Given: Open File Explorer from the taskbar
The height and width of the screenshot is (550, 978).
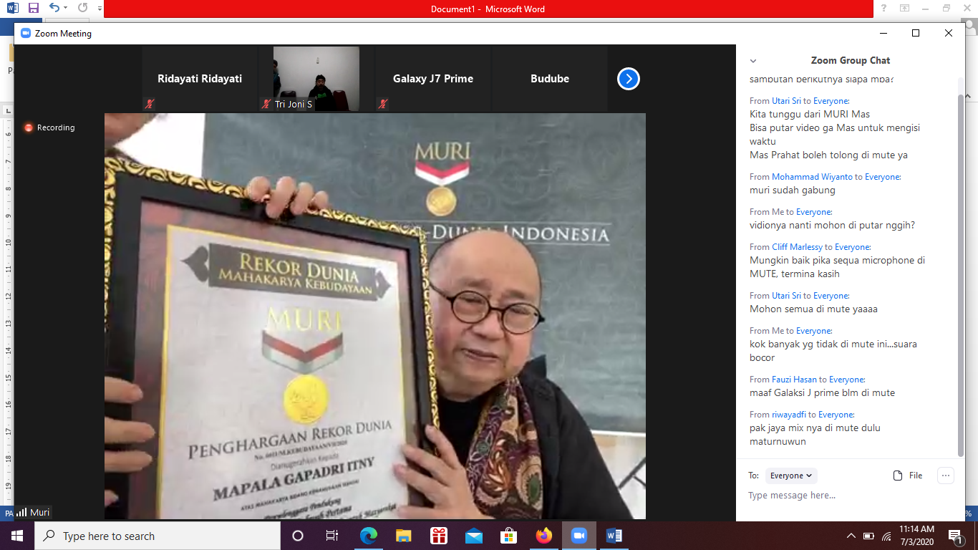Looking at the screenshot, I should [x=404, y=536].
